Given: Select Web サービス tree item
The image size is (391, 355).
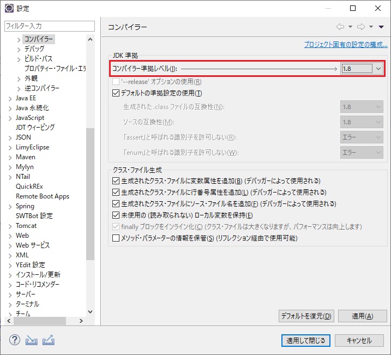Looking at the screenshot, I should (x=33, y=245).
